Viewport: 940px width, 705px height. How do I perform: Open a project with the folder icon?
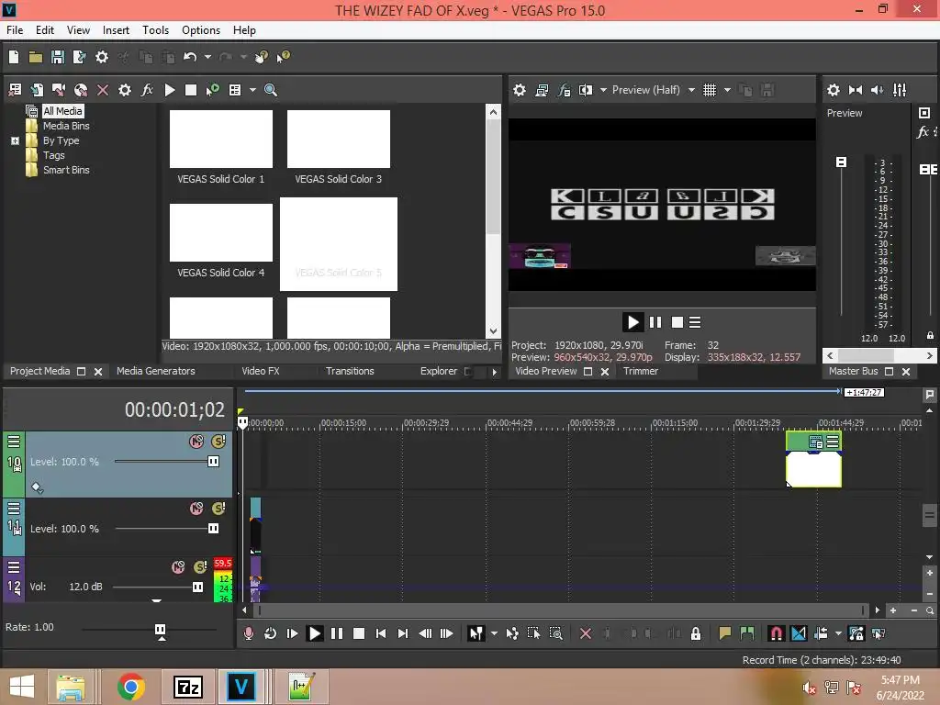click(36, 57)
